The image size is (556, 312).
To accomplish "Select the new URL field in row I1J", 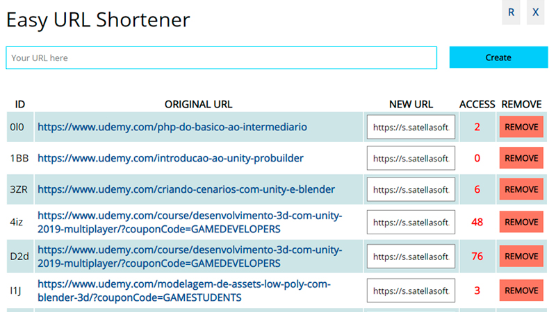I will pyautogui.click(x=411, y=291).
